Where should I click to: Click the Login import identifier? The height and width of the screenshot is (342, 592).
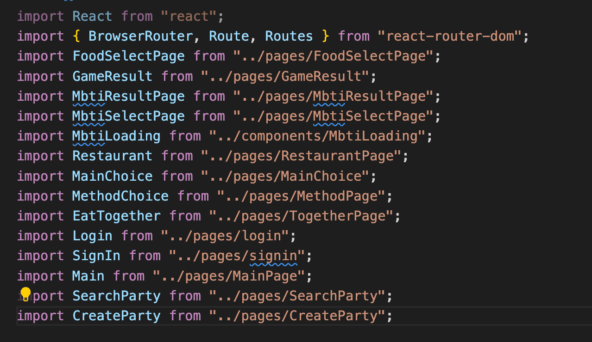click(92, 236)
